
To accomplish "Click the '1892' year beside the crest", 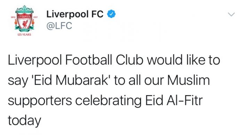I will tap(13, 17).
